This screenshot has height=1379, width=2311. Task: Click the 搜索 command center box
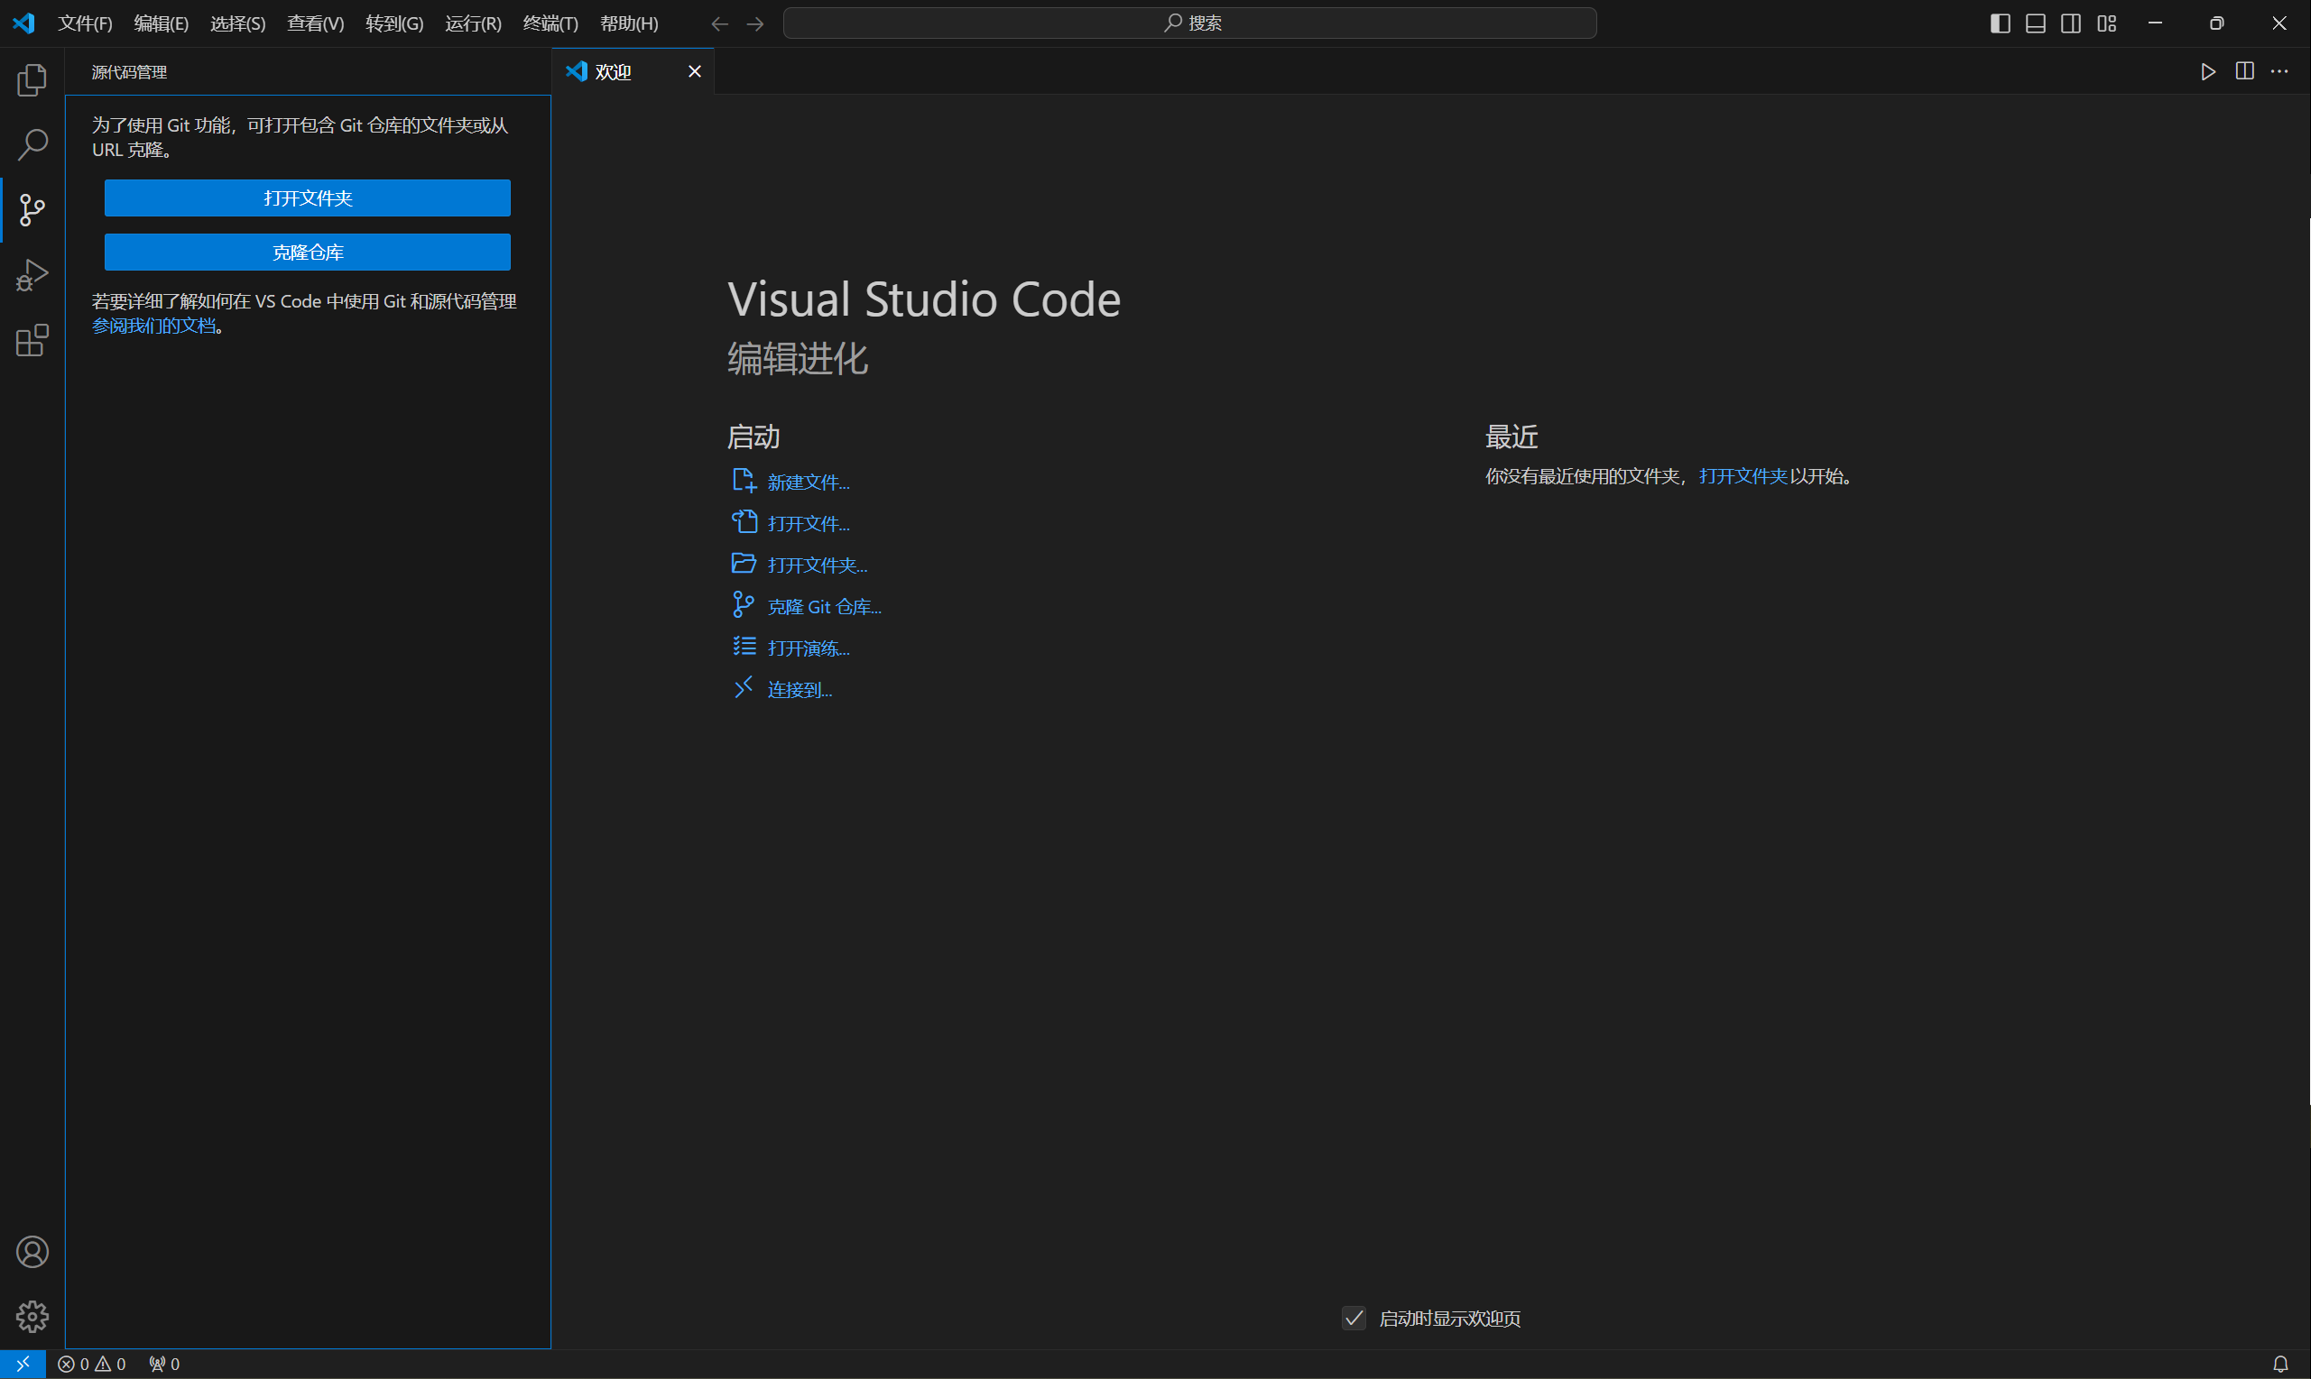[x=1190, y=23]
